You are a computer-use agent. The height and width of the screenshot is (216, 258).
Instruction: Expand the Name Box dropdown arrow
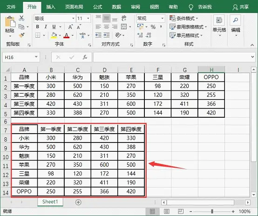[x=36, y=57]
